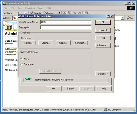Open the File menu
137x114 pixels.
pyautogui.click(x=5, y=8)
